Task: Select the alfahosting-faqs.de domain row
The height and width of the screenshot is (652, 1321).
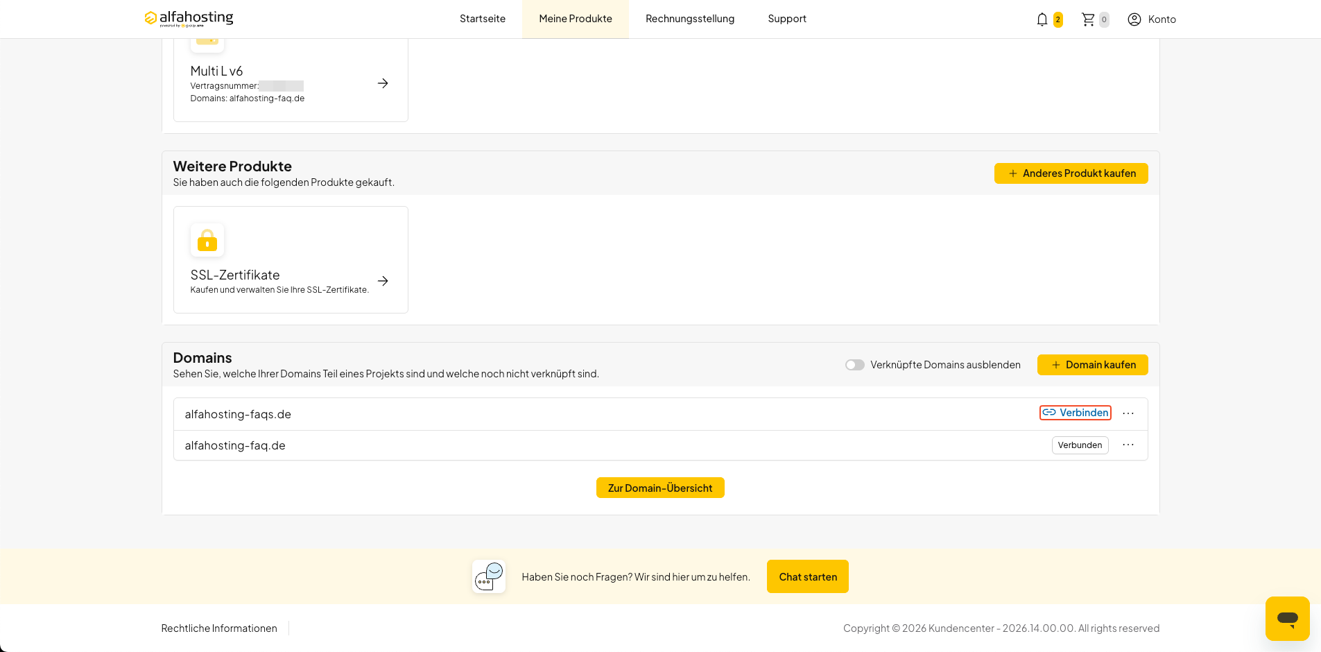Action: point(660,414)
